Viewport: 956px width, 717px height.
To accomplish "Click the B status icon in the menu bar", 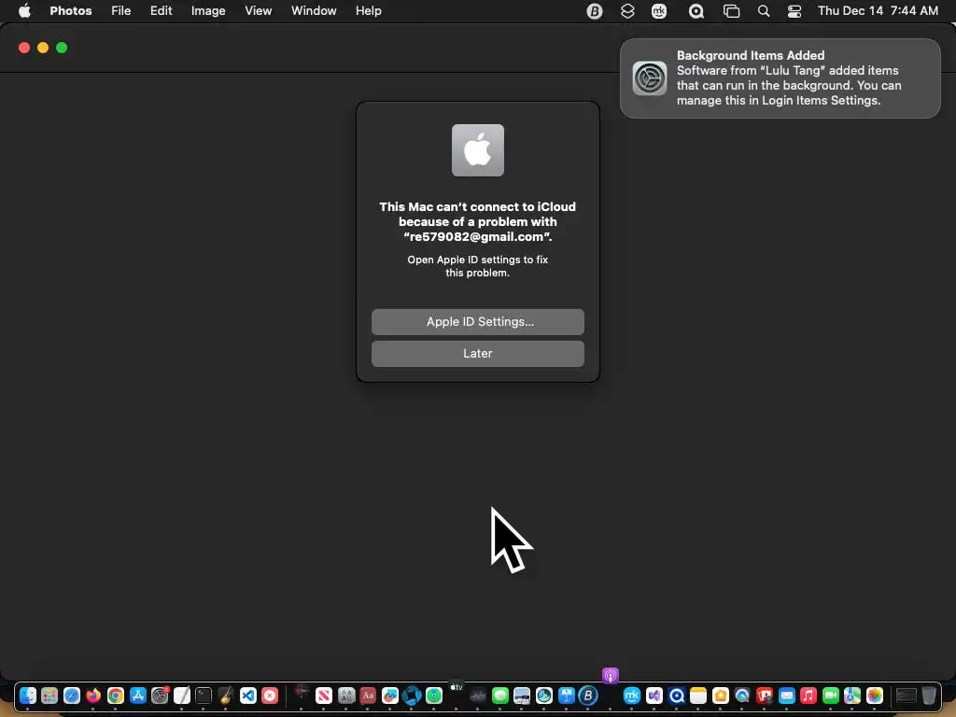I will [x=594, y=11].
